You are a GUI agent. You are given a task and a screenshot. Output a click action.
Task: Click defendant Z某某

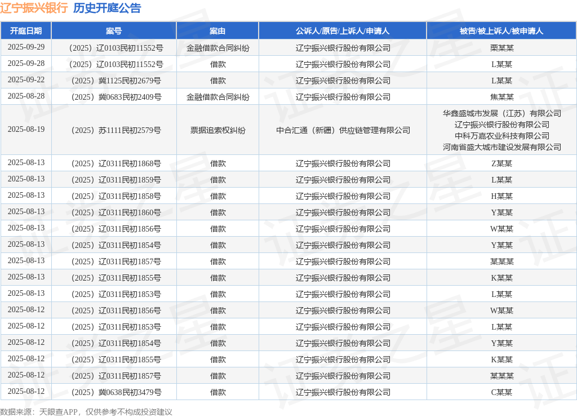pyautogui.click(x=502, y=163)
